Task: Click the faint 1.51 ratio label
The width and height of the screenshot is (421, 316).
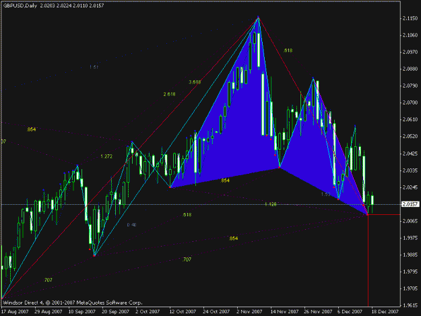Action: click(94, 67)
